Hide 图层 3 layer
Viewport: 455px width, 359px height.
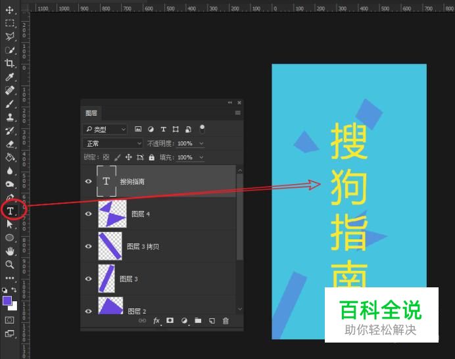89,279
